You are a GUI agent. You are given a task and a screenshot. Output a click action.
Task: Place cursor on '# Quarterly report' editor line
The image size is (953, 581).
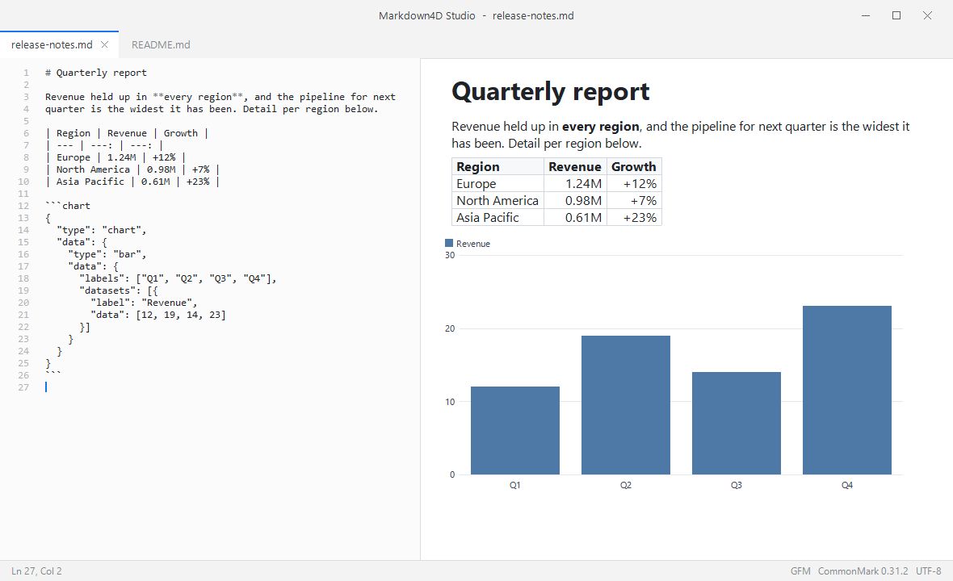[96, 73]
